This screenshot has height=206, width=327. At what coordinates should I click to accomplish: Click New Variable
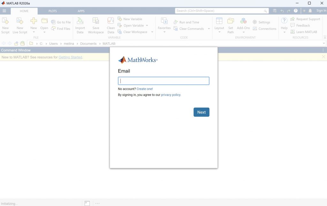click(x=130, y=19)
